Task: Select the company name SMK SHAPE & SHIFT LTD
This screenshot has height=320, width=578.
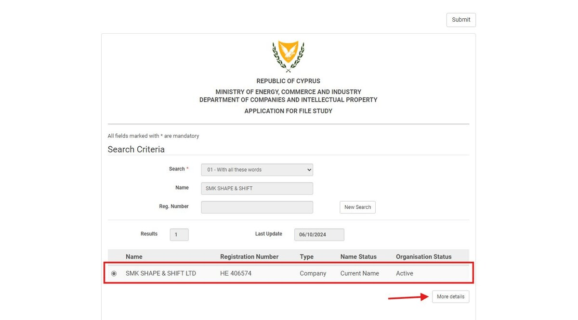Action: [x=160, y=273]
